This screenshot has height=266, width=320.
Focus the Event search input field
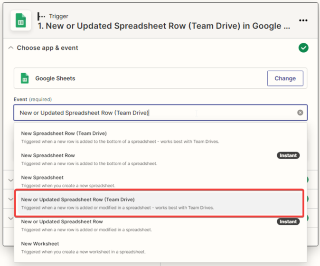click(152, 113)
